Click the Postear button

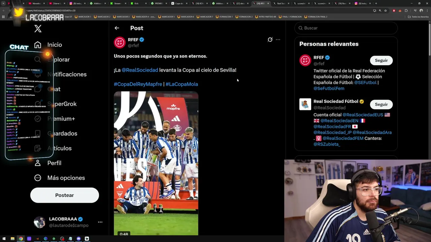click(65, 195)
